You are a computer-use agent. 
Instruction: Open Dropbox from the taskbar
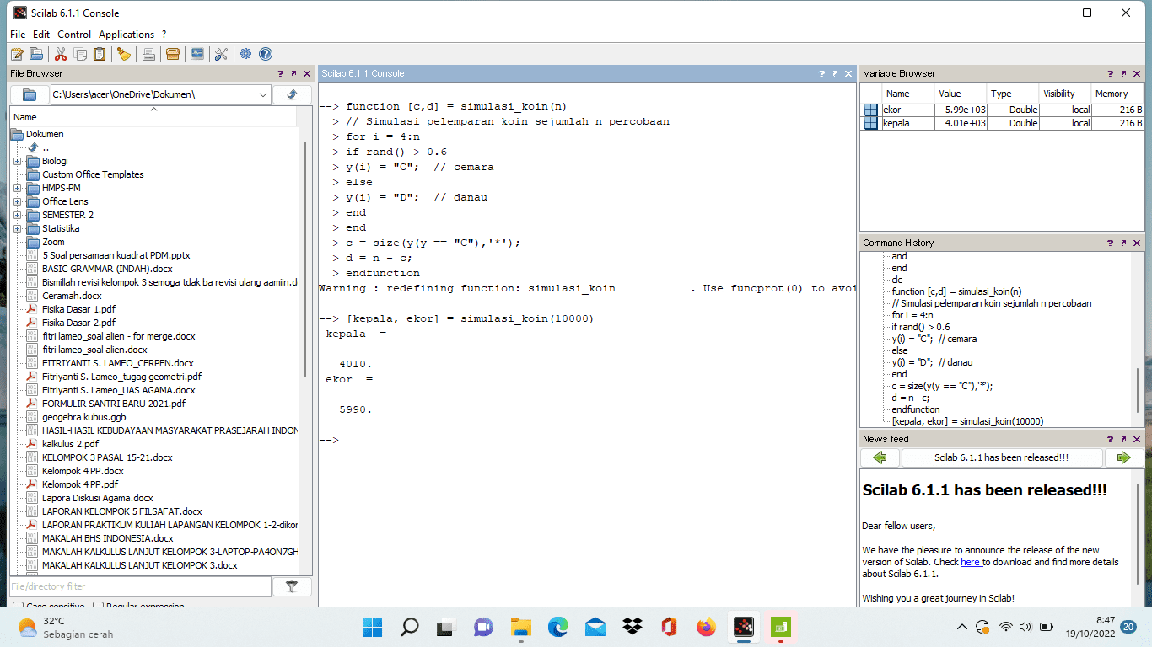pyautogui.click(x=632, y=627)
